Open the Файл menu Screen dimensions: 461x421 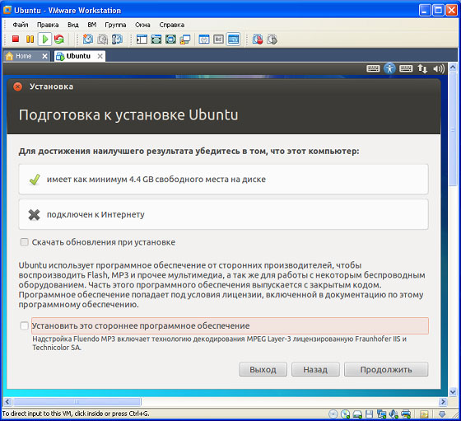click(21, 25)
